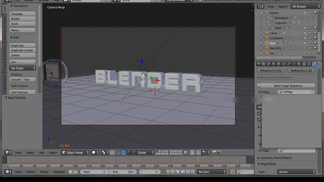Select the rotate manipulator icon
Image resolution: width=324 pixels, height=182 pixels.
[128, 153]
